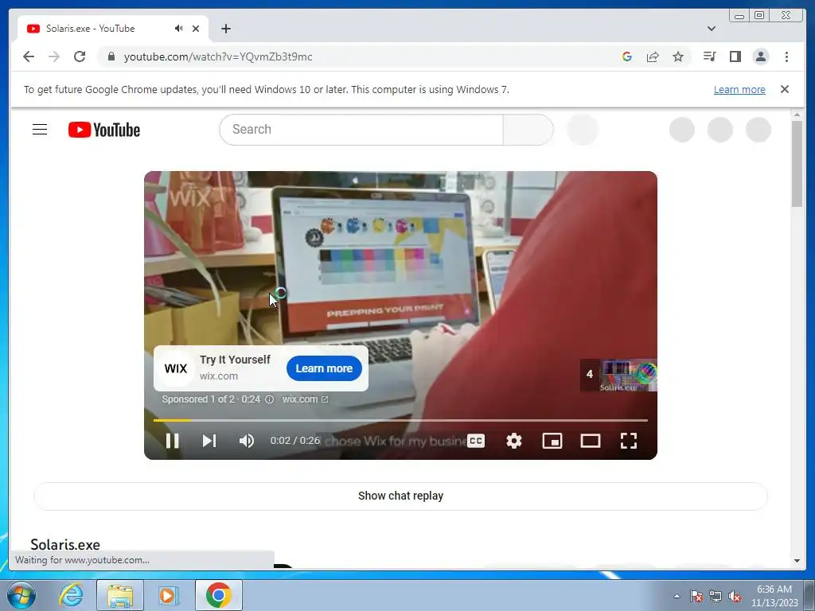Screen dimensions: 815x611
Task: Click the address bar URL
Action: click(x=218, y=56)
